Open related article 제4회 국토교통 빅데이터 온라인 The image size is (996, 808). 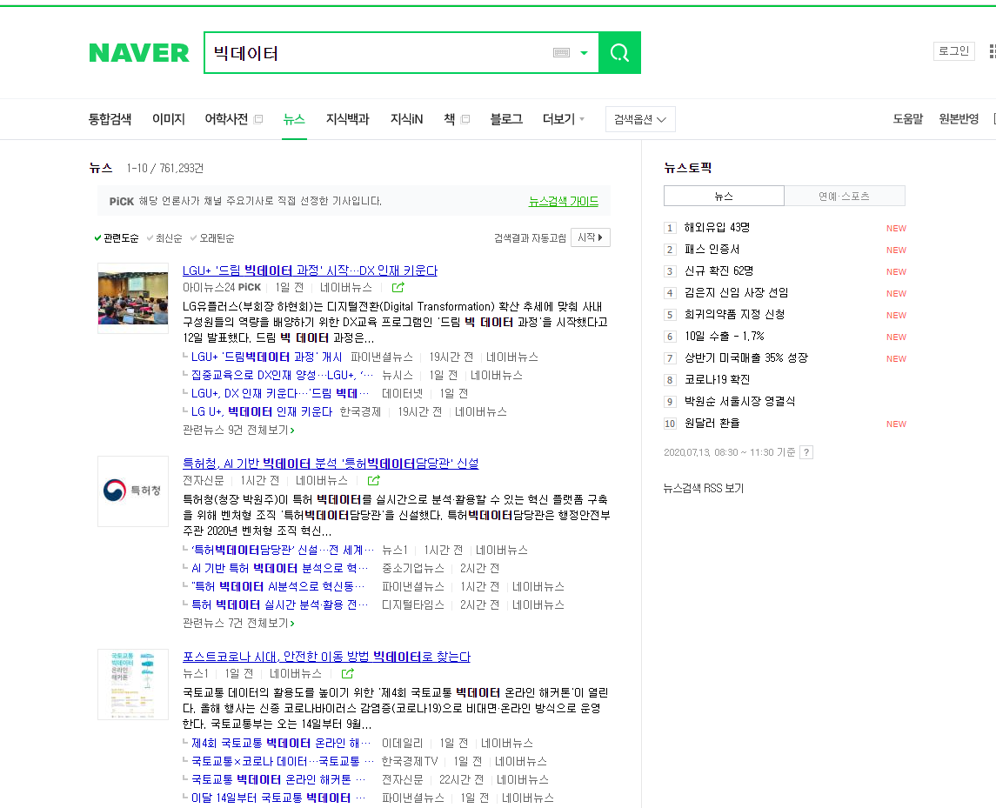pyautogui.click(x=281, y=744)
